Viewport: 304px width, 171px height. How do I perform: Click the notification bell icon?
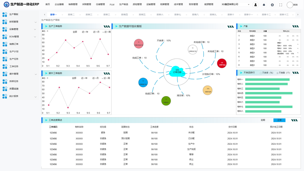tap(264, 5)
